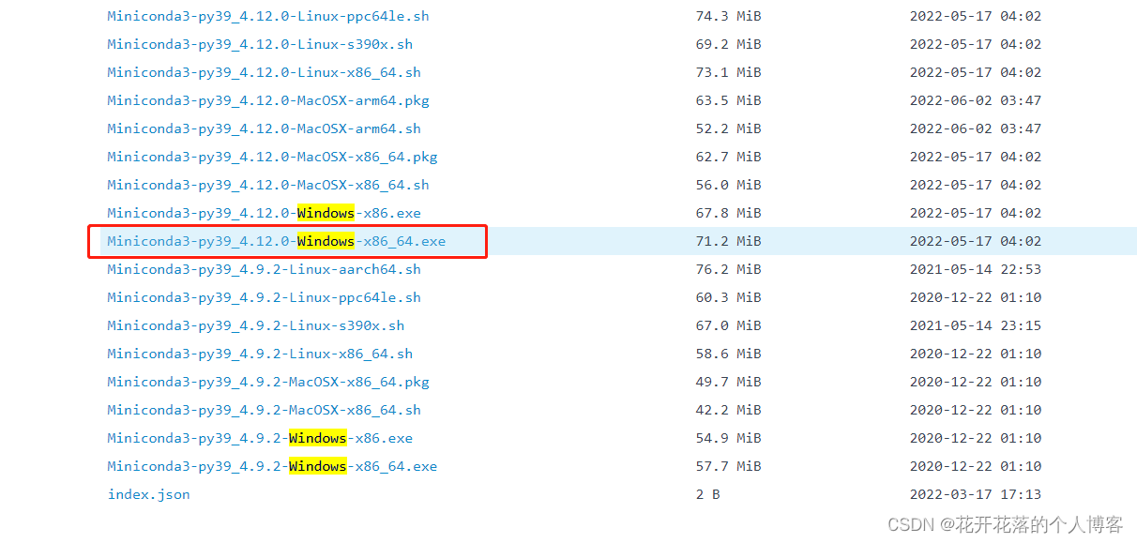This screenshot has height=543, width=1137.
Task: Download Miniconda3-py39_4.12.0-MacOSX-x86_64.pkg
Action: coord(272,157)
